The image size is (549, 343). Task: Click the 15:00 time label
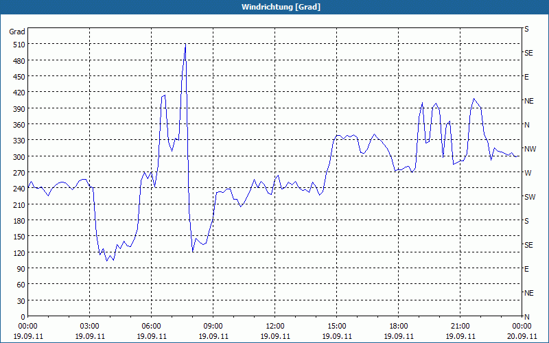tap(336, 327)
